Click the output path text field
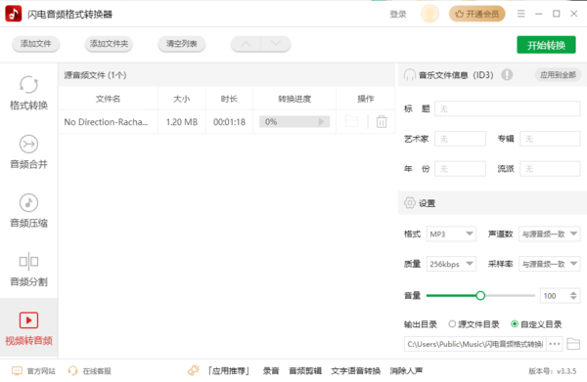587x382 pixels. [x=475, y=344]
